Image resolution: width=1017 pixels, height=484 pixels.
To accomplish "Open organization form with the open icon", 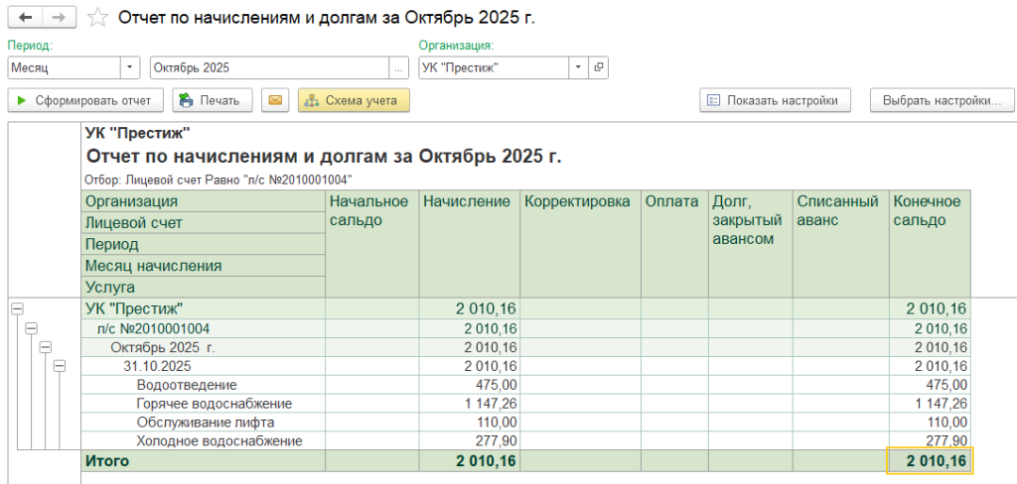I will (x=598, y=67).
